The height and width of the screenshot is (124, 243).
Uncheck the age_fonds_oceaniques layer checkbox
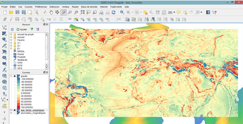coord(15,110)
